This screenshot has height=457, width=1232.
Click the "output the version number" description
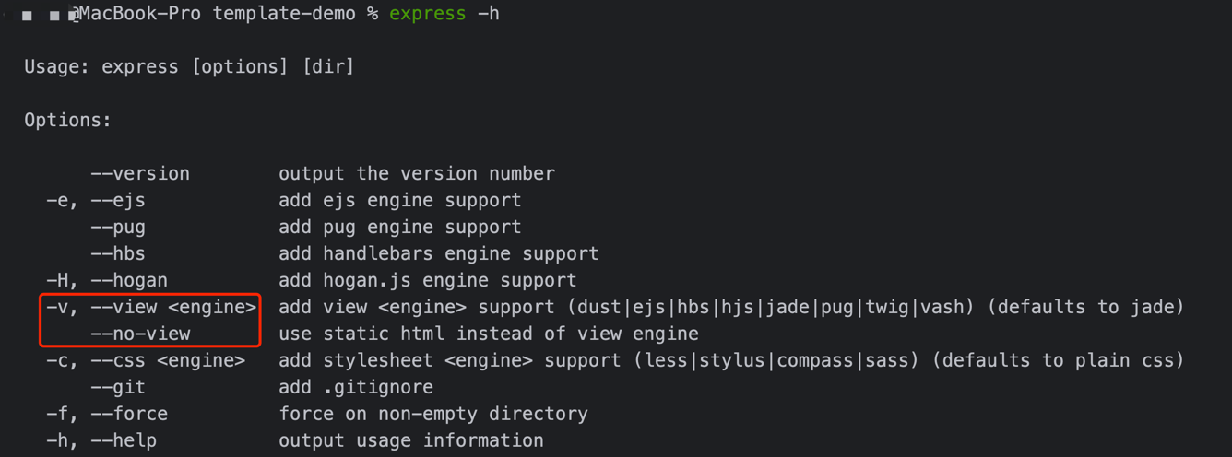[x=417, y=174]
